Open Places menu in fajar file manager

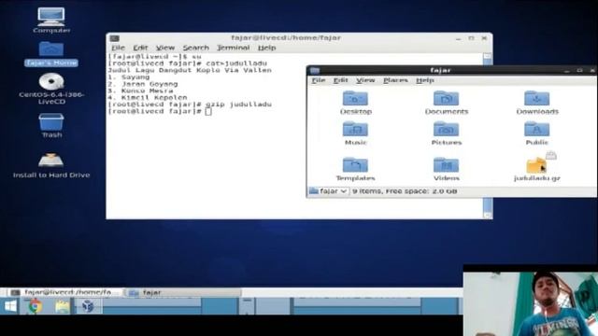coord(395,80)
